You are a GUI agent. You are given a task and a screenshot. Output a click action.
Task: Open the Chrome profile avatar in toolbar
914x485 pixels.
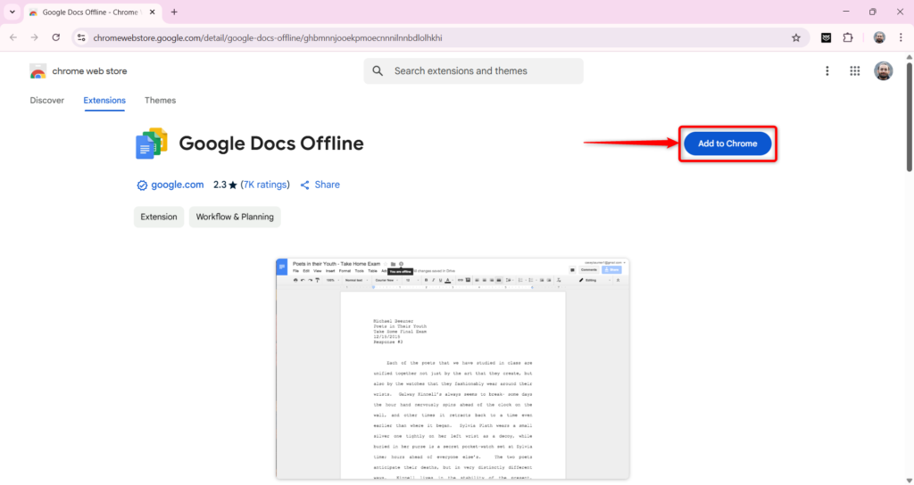pos(879,37)
